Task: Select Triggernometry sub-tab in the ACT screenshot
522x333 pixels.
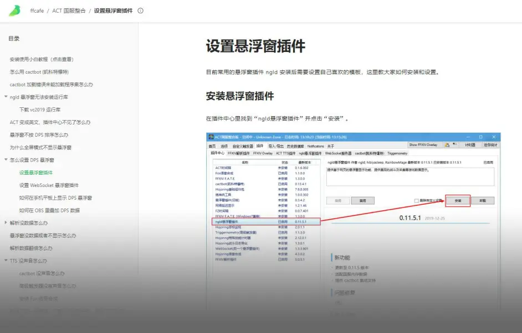Action: click(x=397, y=153)
